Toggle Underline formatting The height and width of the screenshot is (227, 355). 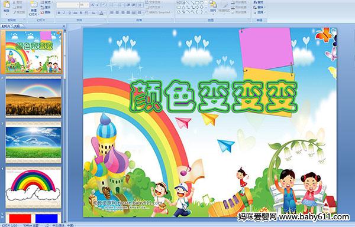69,13
